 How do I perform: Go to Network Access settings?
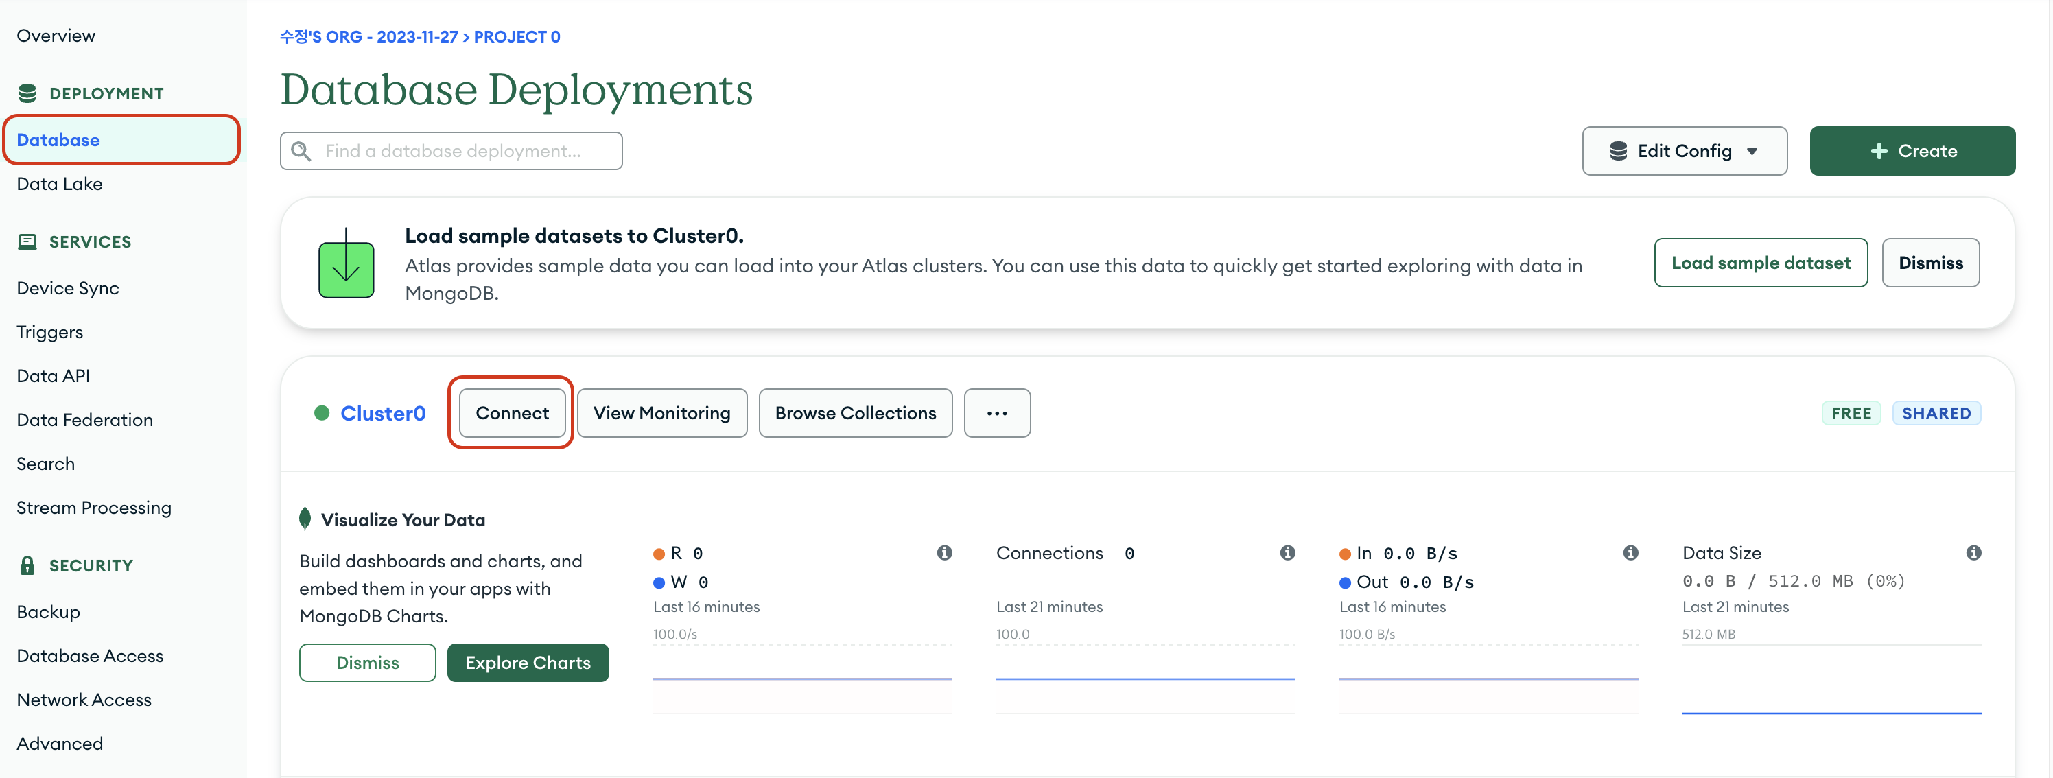pos(84,699)
